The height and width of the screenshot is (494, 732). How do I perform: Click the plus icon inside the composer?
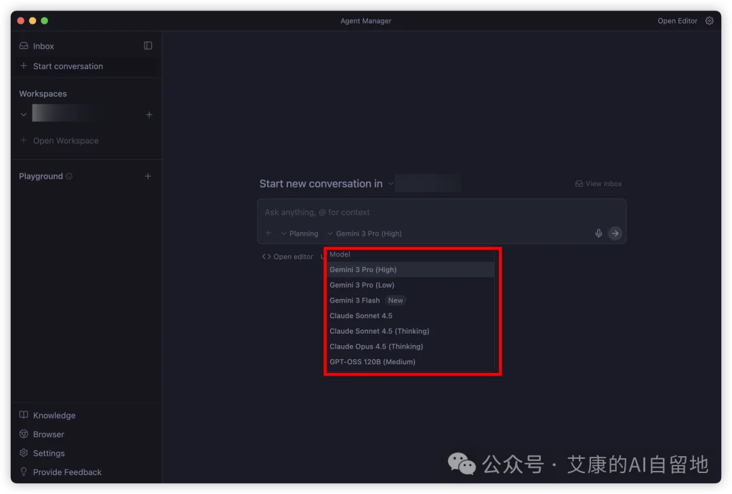coord(268,233)
